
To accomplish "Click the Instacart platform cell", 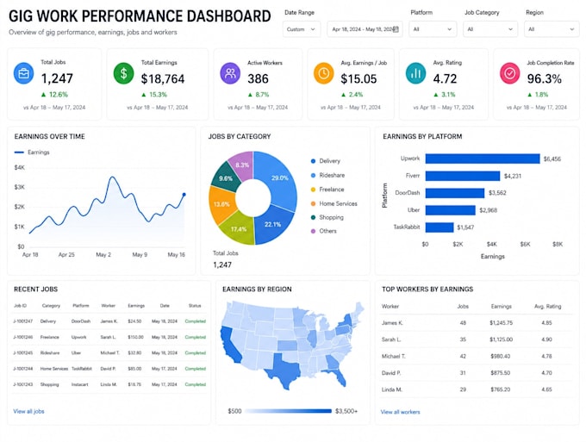I will pyautogui.click(x=79, y=384).
